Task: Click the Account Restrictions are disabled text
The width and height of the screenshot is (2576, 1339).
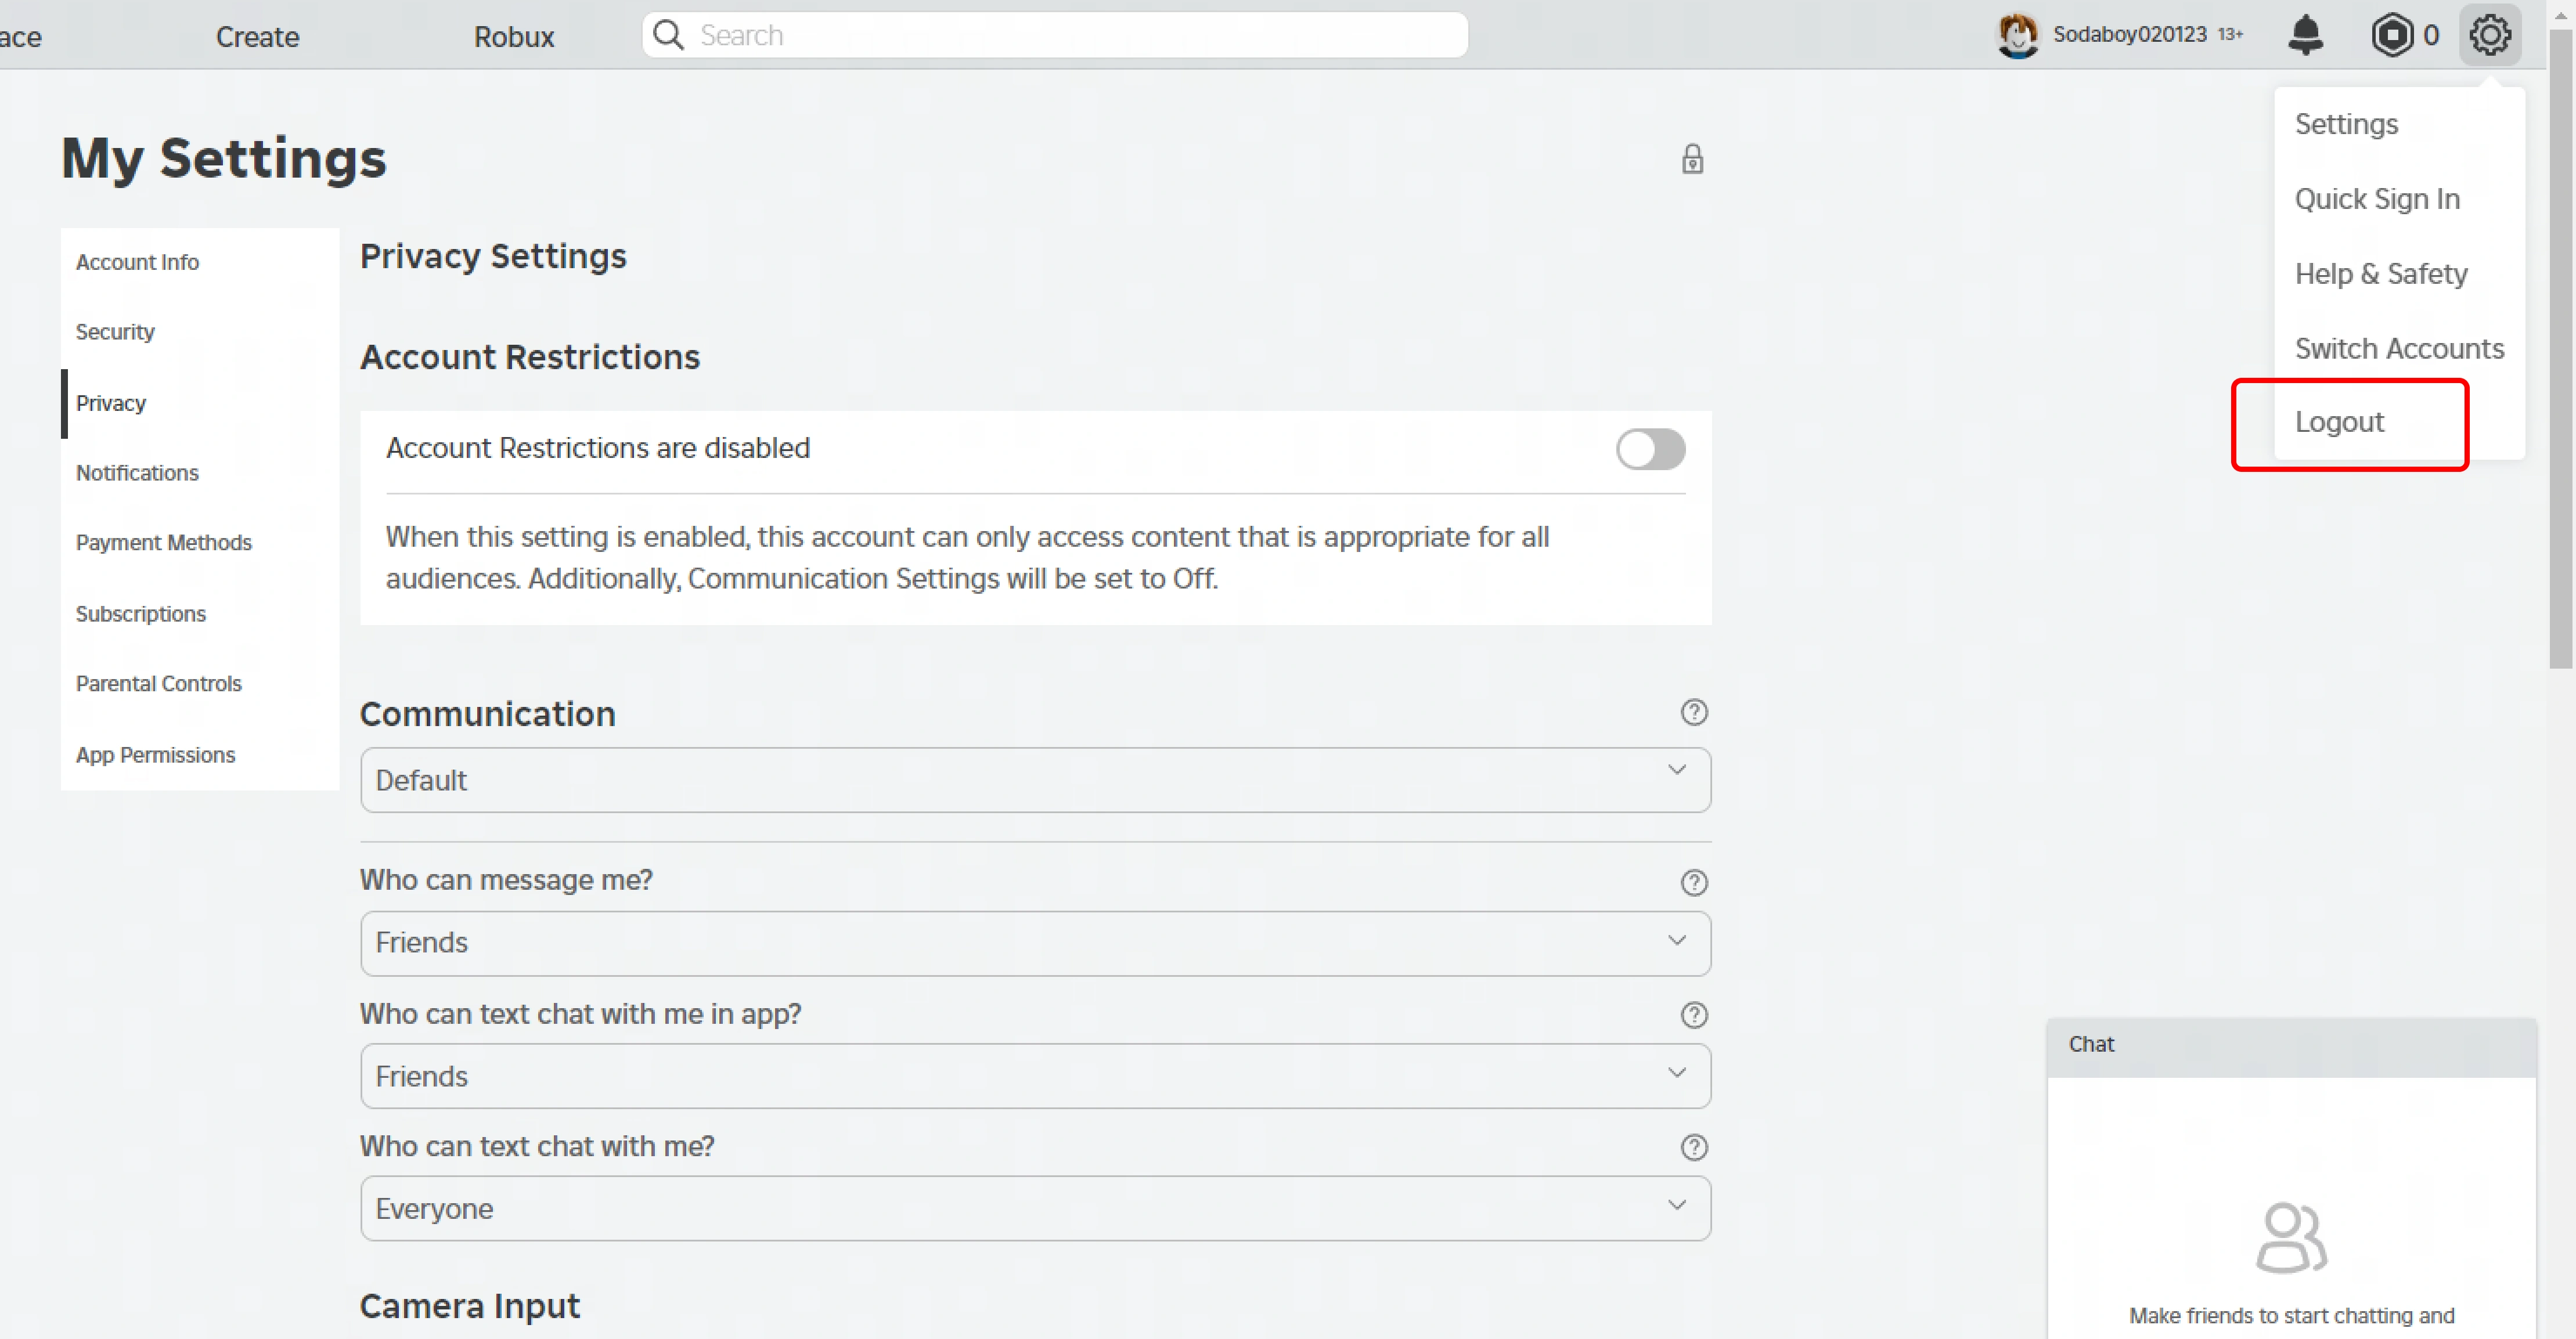Action: (x=598, y=448)
